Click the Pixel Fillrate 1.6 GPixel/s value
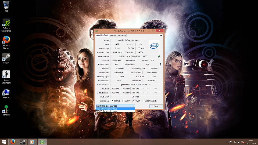The image size is (258, 145). tap(118, 73)
